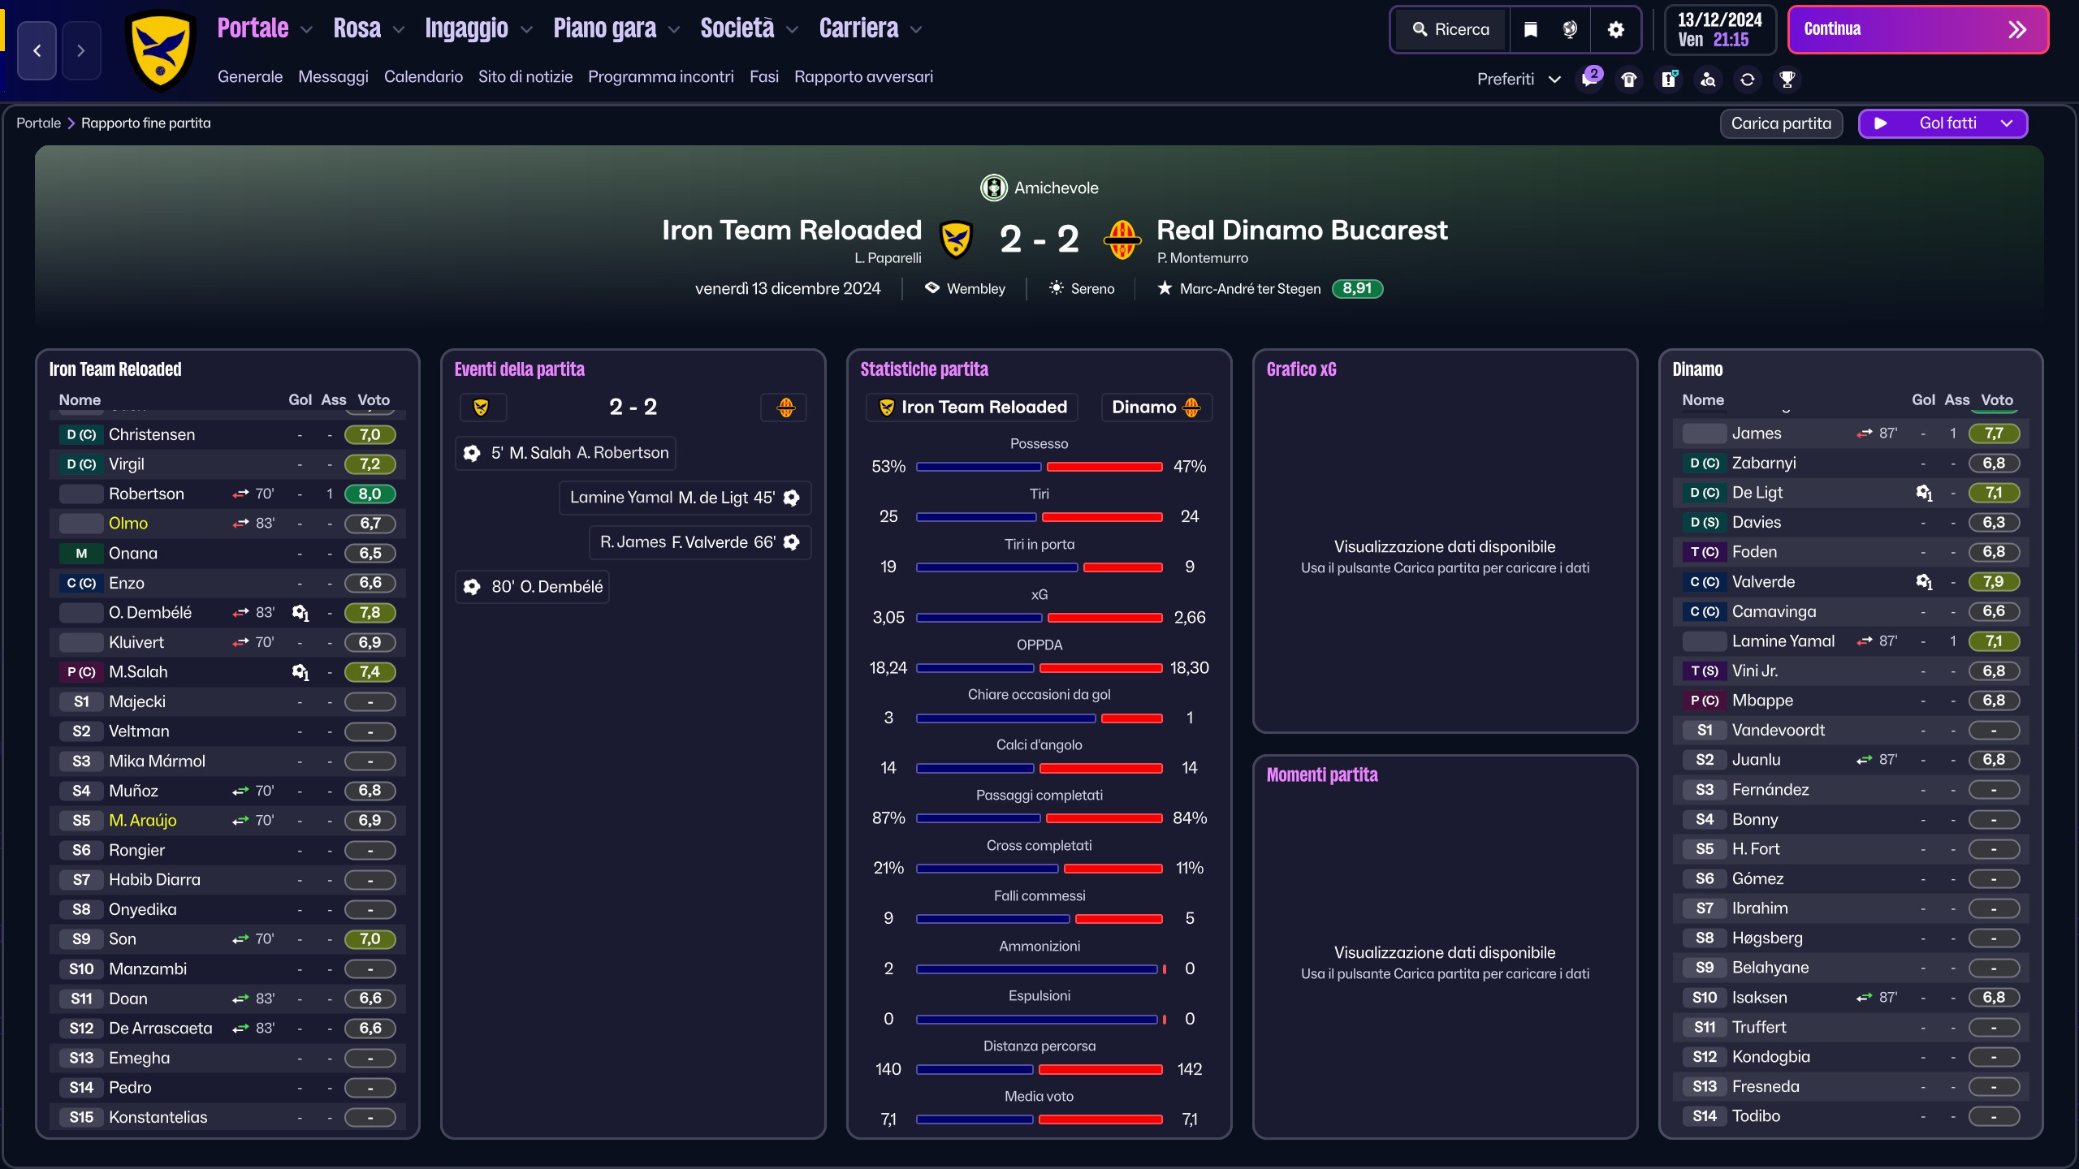Image resolution: width=2079 pixels, height=1169 pixels.
Task: Click the refresh arrows icon in favorites
Action: [1748, 80]
